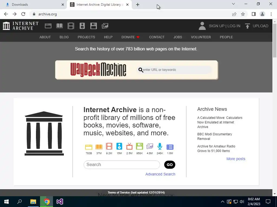Open the CONTACT menu item
This screenshot has width=277, height=207.
point(157,37)
